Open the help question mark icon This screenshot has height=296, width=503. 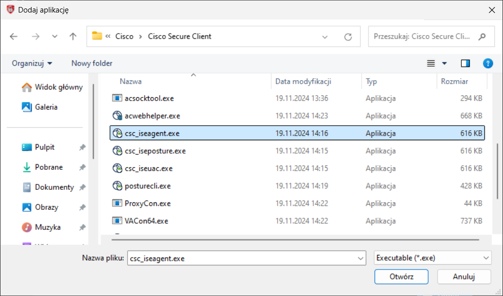coord(487,63)
